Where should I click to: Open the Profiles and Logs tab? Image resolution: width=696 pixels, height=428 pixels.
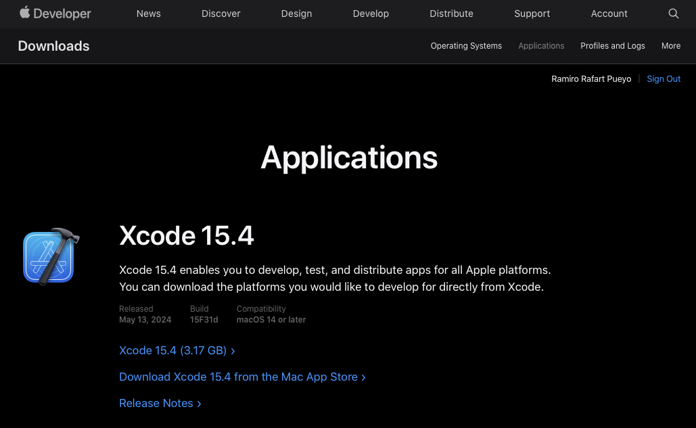tap(613, 46)
